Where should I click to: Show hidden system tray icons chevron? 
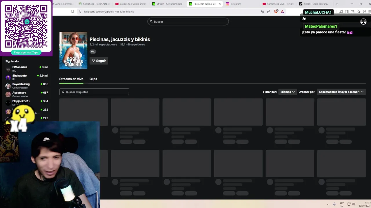pyautogui.click(x=328, y=204)
